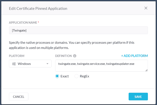The width and height of the screenshot is (157, 105).
Task: Click the + Add Platform link
Action: (134, 56)
